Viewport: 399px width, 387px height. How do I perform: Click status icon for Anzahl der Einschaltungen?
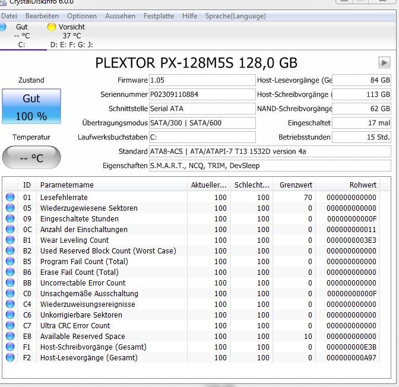coord(10,229)
